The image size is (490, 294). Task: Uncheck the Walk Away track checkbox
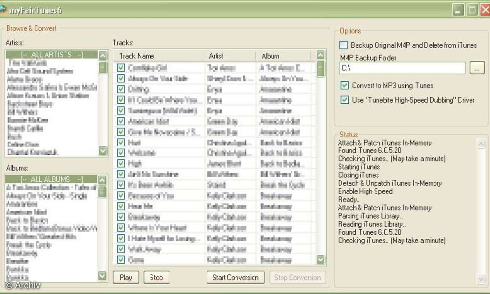pyautogui.click(x=121, y=249)
